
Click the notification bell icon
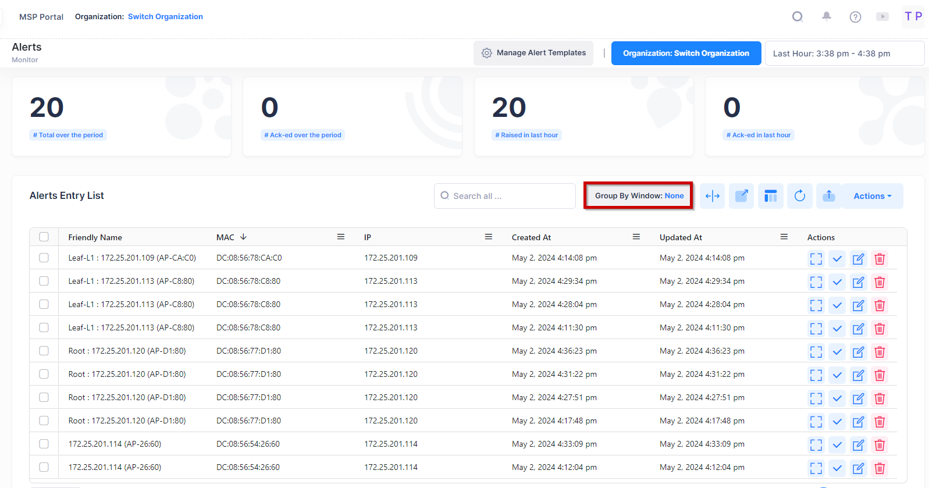tap(826, 16)
